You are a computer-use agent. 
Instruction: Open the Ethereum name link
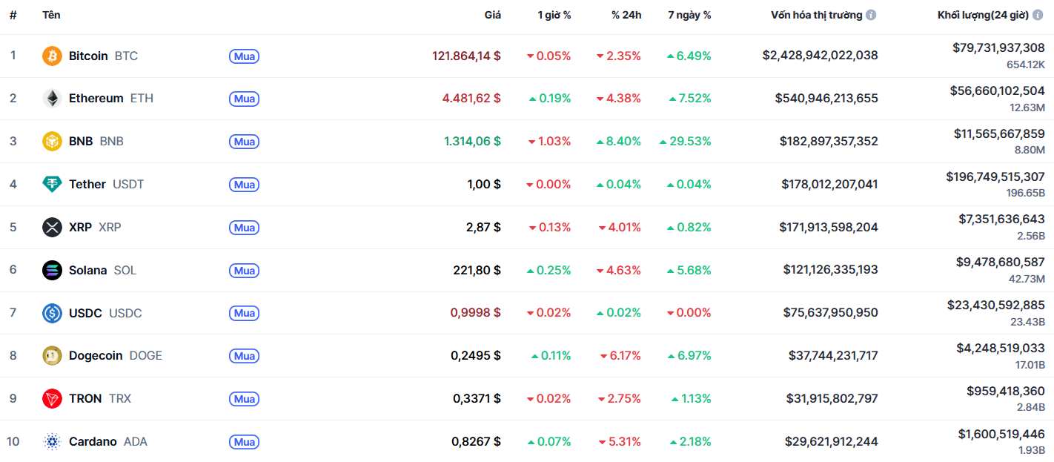96,99
